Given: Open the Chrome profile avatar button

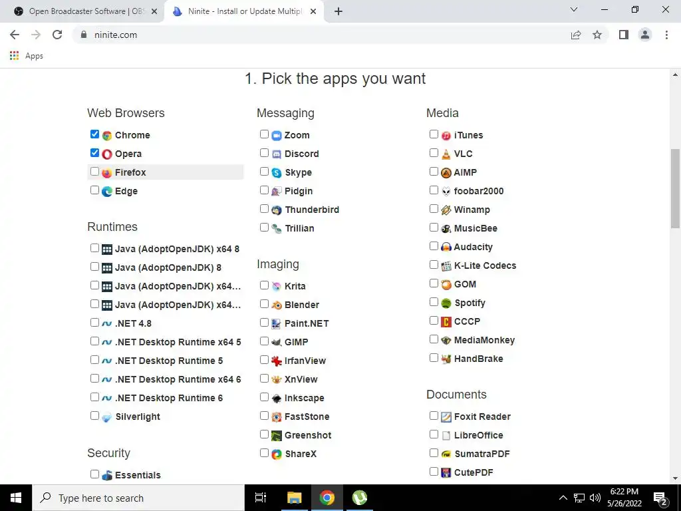Looking at the screenshot, I should pos(645,35).
